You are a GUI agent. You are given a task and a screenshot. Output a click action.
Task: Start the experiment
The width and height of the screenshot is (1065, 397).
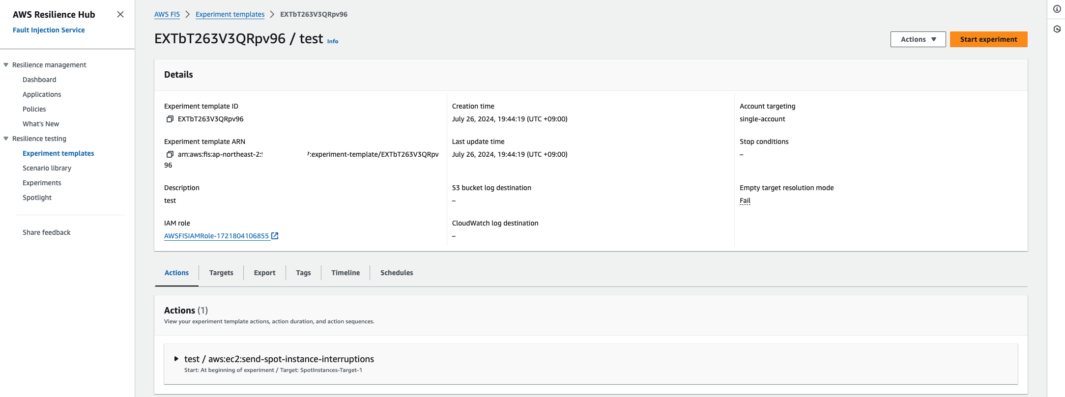point(988,39)
